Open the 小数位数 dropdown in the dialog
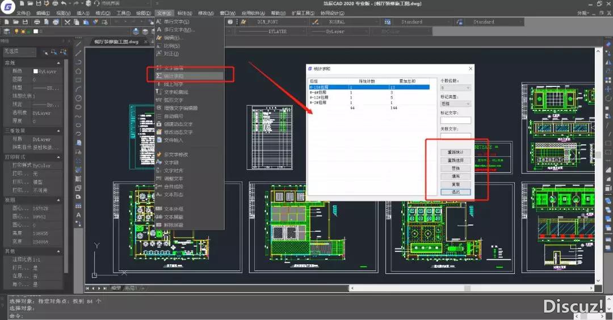This screenshot has width=613, height=320. click(455, 88)
